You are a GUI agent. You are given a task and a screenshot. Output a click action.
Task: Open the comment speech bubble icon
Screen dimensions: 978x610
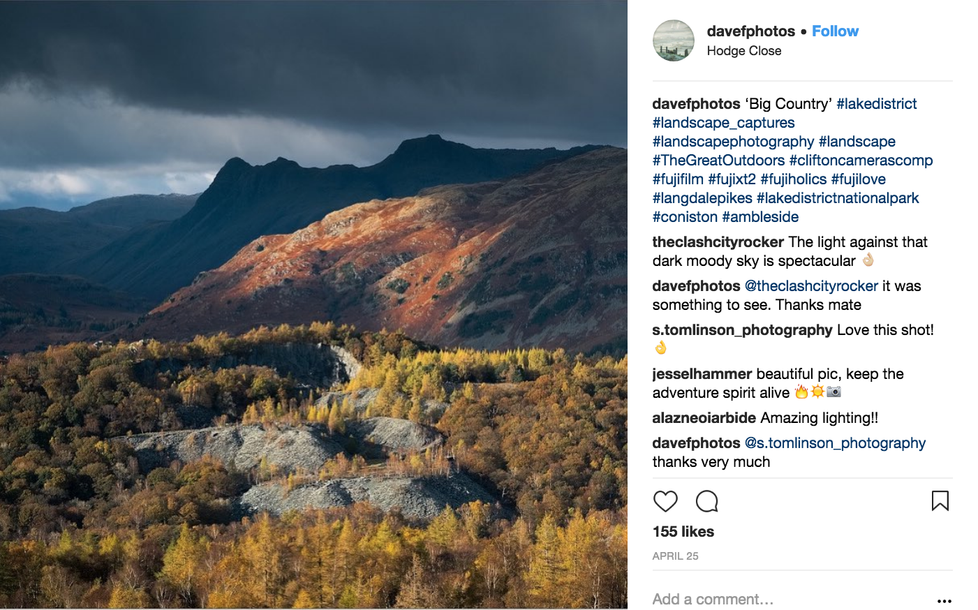click(x=707, y=501)
